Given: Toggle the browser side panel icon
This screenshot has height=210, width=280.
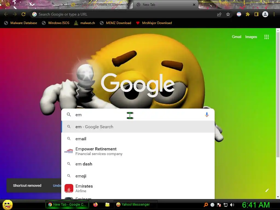Looking at the screenshot, I should [x=256, y=14].
